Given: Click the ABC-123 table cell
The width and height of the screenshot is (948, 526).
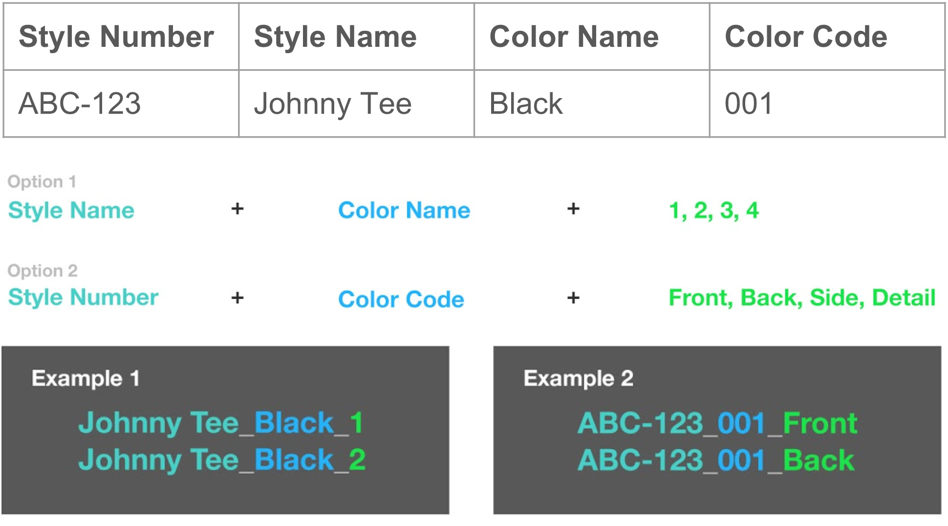Looking at the screenshot, I should click(80, 104).
